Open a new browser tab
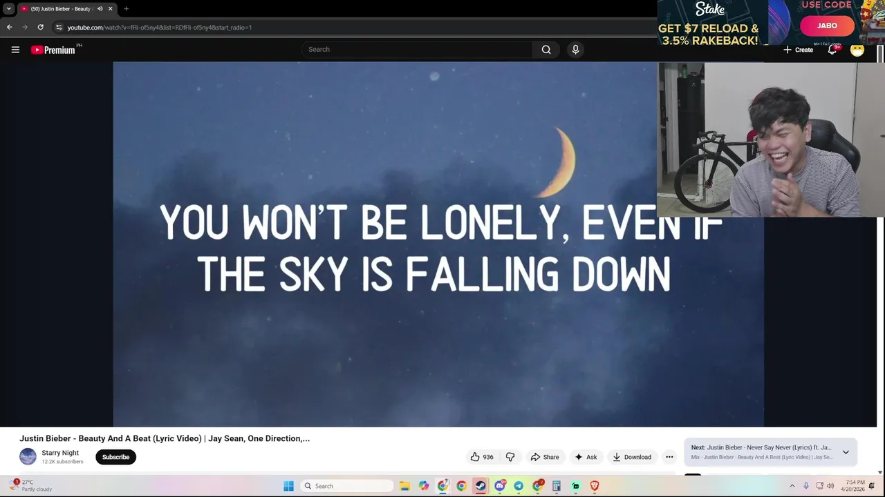 [x=126, y=9]
